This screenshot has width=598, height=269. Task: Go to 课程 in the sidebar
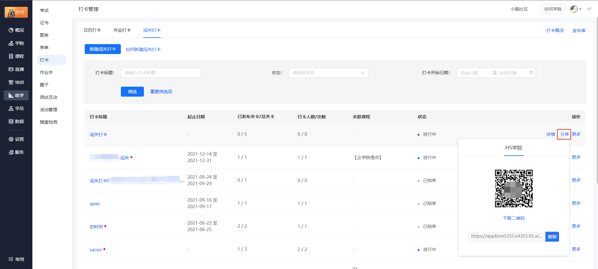[x=16, y=56]
